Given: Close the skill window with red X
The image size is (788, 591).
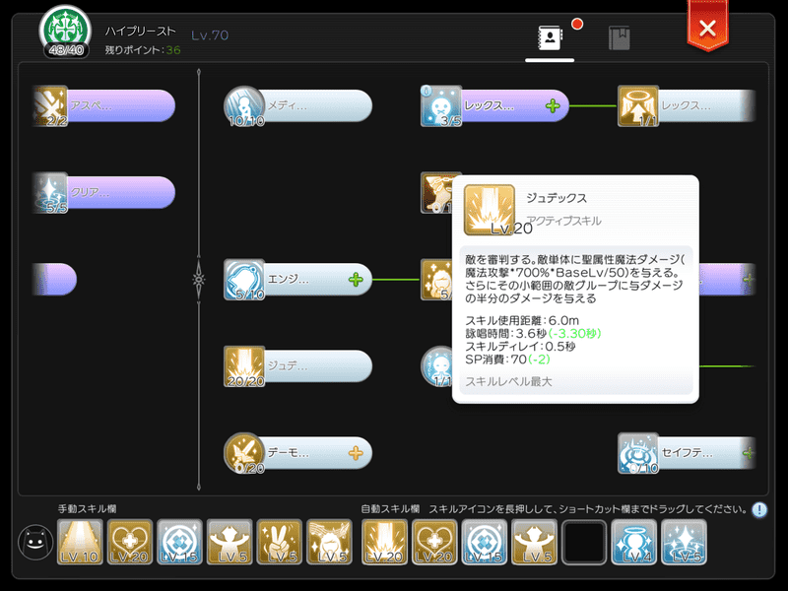Looking at the screenshot, I should pyautogui.click(x=707, y=28).
